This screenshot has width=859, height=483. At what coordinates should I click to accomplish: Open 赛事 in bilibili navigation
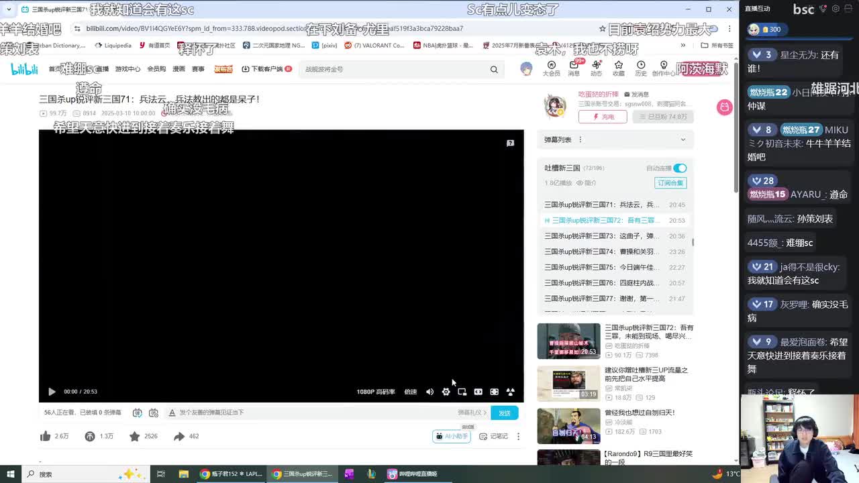[x=198, y=69]
